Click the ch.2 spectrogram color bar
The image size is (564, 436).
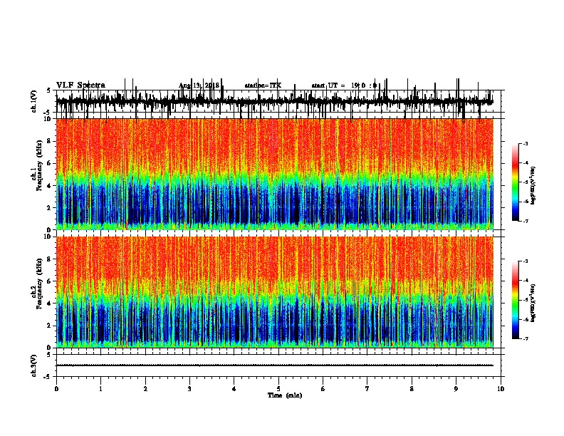click(516, 300)
